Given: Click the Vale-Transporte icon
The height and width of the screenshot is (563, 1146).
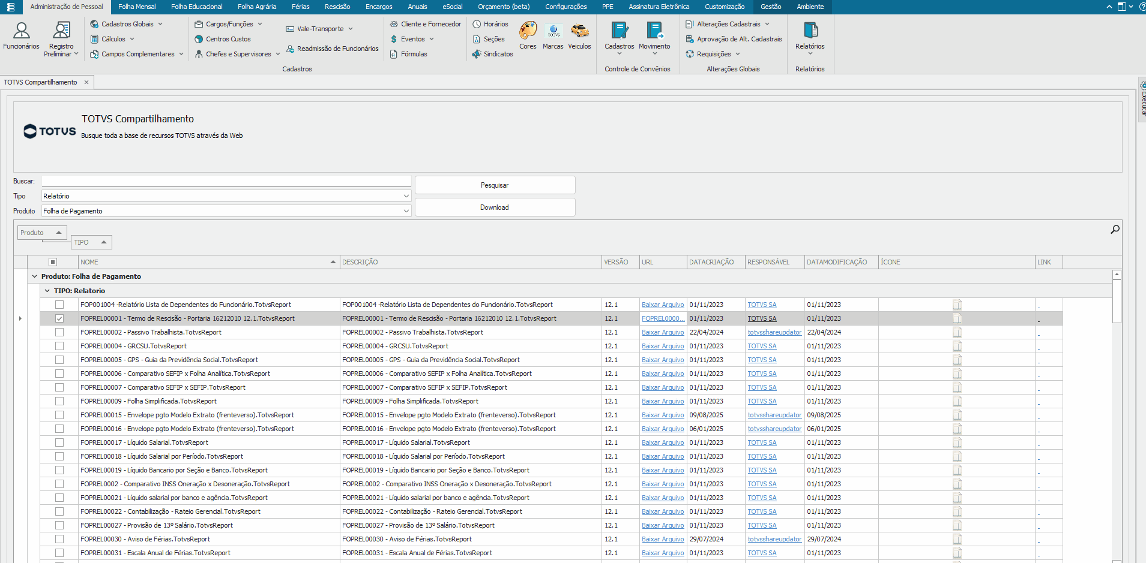Looking at the screenshot, I should (290, 29).
